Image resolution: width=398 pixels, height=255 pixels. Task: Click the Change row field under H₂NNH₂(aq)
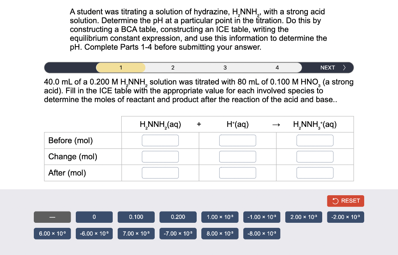(160, 156)
